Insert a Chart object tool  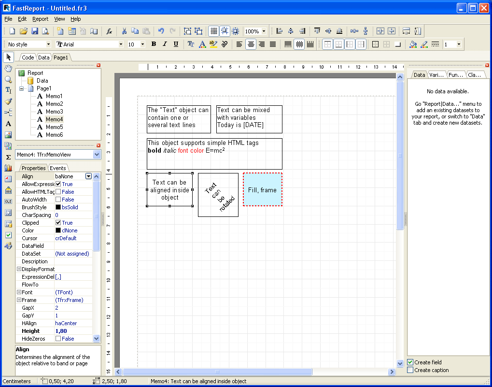pyautogui.click(x=9, y=168)
